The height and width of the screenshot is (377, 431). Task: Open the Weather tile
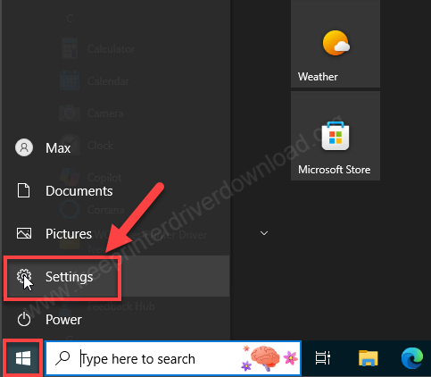336,44
